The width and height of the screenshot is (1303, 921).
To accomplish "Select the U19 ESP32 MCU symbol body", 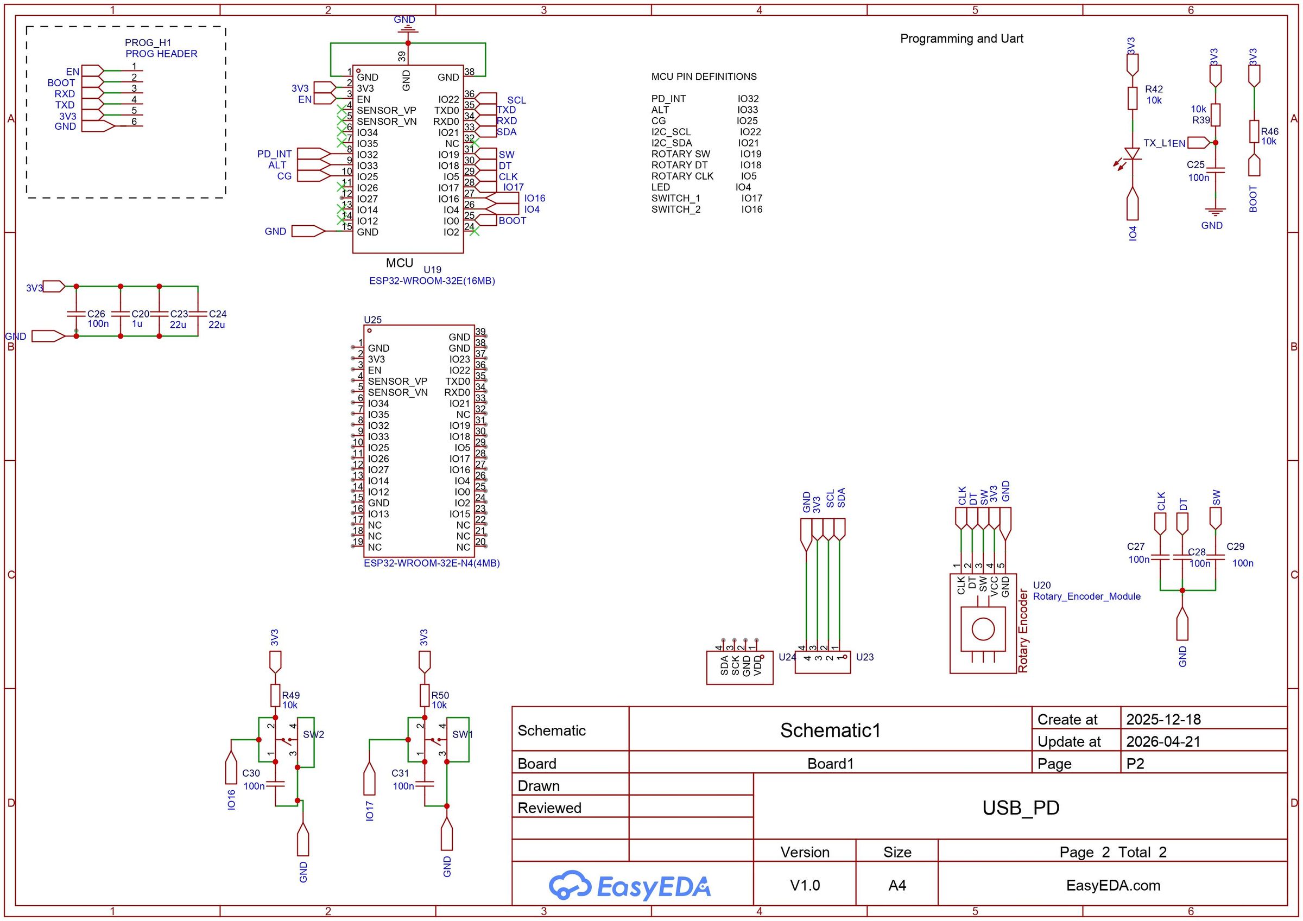I will [x=408, y=159].
